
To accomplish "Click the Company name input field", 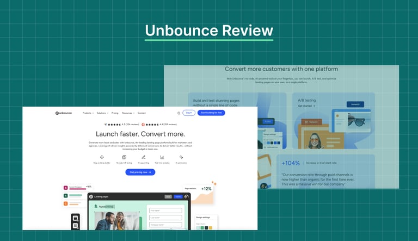I will coord(165,225).
